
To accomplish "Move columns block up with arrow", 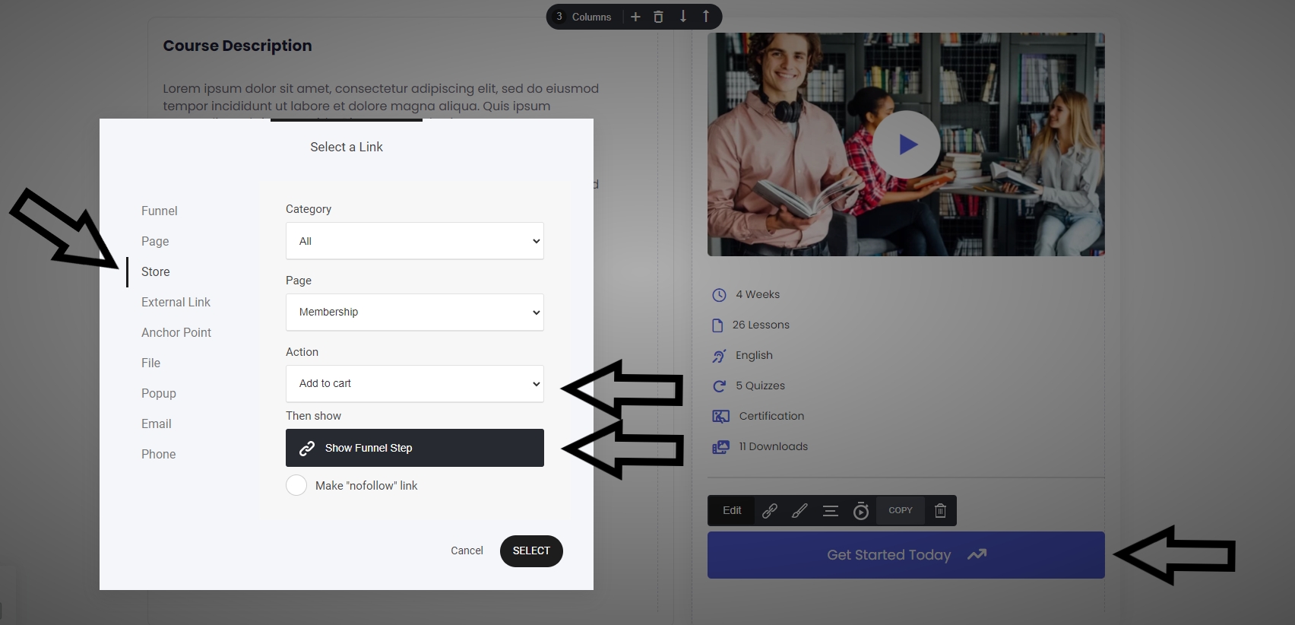I will 705,17.
